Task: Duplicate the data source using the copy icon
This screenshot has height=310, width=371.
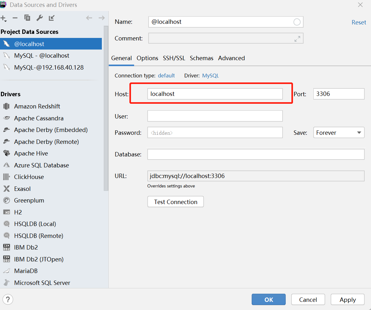Action: pyautogui.click(x=27, y=18)
